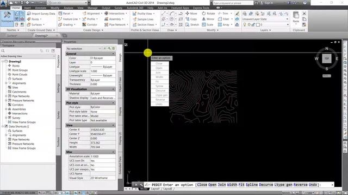Screen dimensions: 348x195
Task: Collapse the Plot style section
Action: 113,103
